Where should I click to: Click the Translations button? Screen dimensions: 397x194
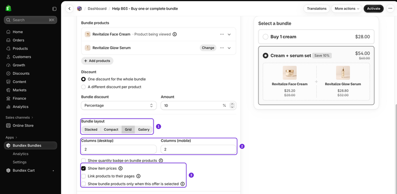click(316, 9)
